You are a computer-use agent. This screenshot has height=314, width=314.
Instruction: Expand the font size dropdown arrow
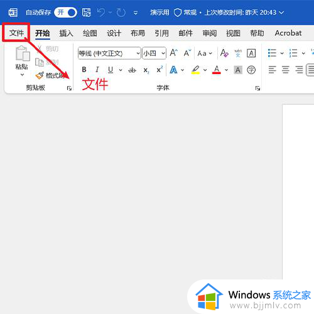click(x=163, y=53)
